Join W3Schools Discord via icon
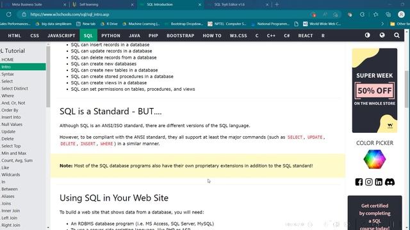The width and height of the screenshot is (410, 230). click(389, 182)
